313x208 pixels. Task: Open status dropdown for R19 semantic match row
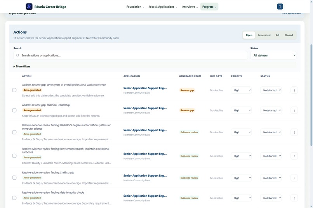pyautogui.click(x=271, y=156)
